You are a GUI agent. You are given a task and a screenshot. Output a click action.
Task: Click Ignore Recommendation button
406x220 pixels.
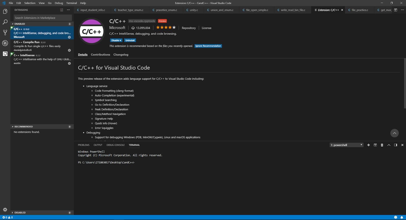tap(208, 46)
